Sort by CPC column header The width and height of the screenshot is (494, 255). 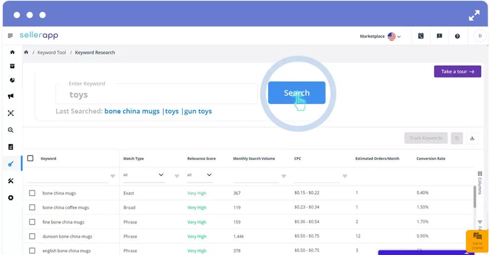(297, 159)
